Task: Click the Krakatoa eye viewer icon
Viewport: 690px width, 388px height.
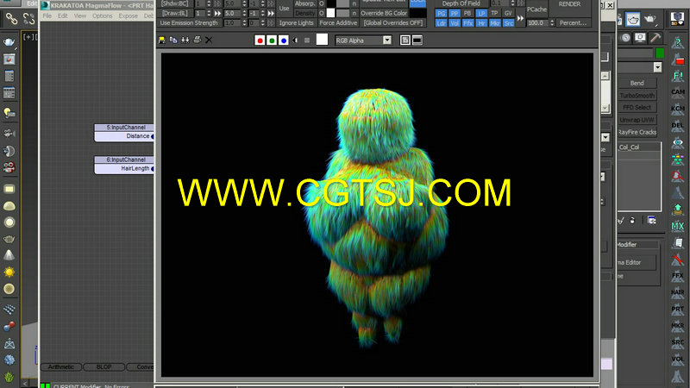Action: coord(678,143)
